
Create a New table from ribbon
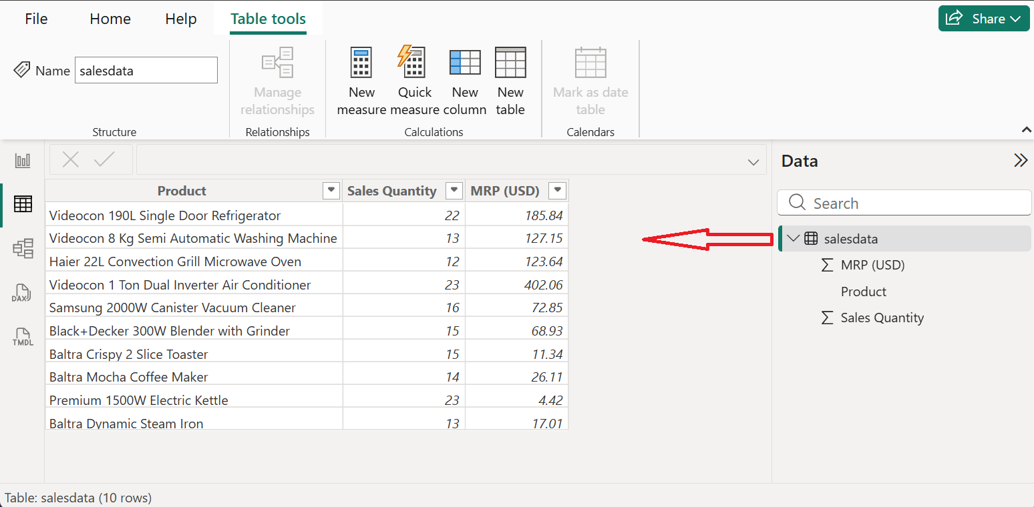(510, 63)
